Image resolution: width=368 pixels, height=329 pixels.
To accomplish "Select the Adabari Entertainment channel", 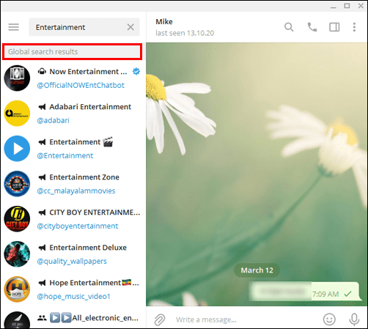I will pyautogui.click(x=73, y=114).
